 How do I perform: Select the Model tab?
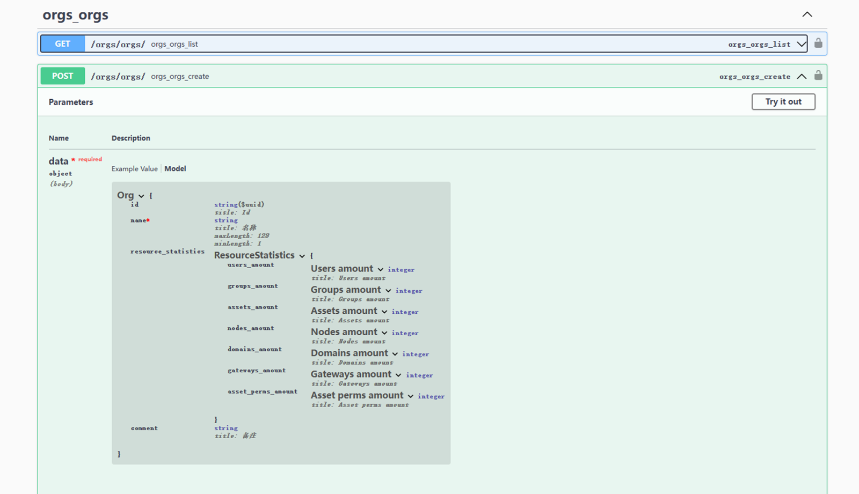(x=175, y=168)
